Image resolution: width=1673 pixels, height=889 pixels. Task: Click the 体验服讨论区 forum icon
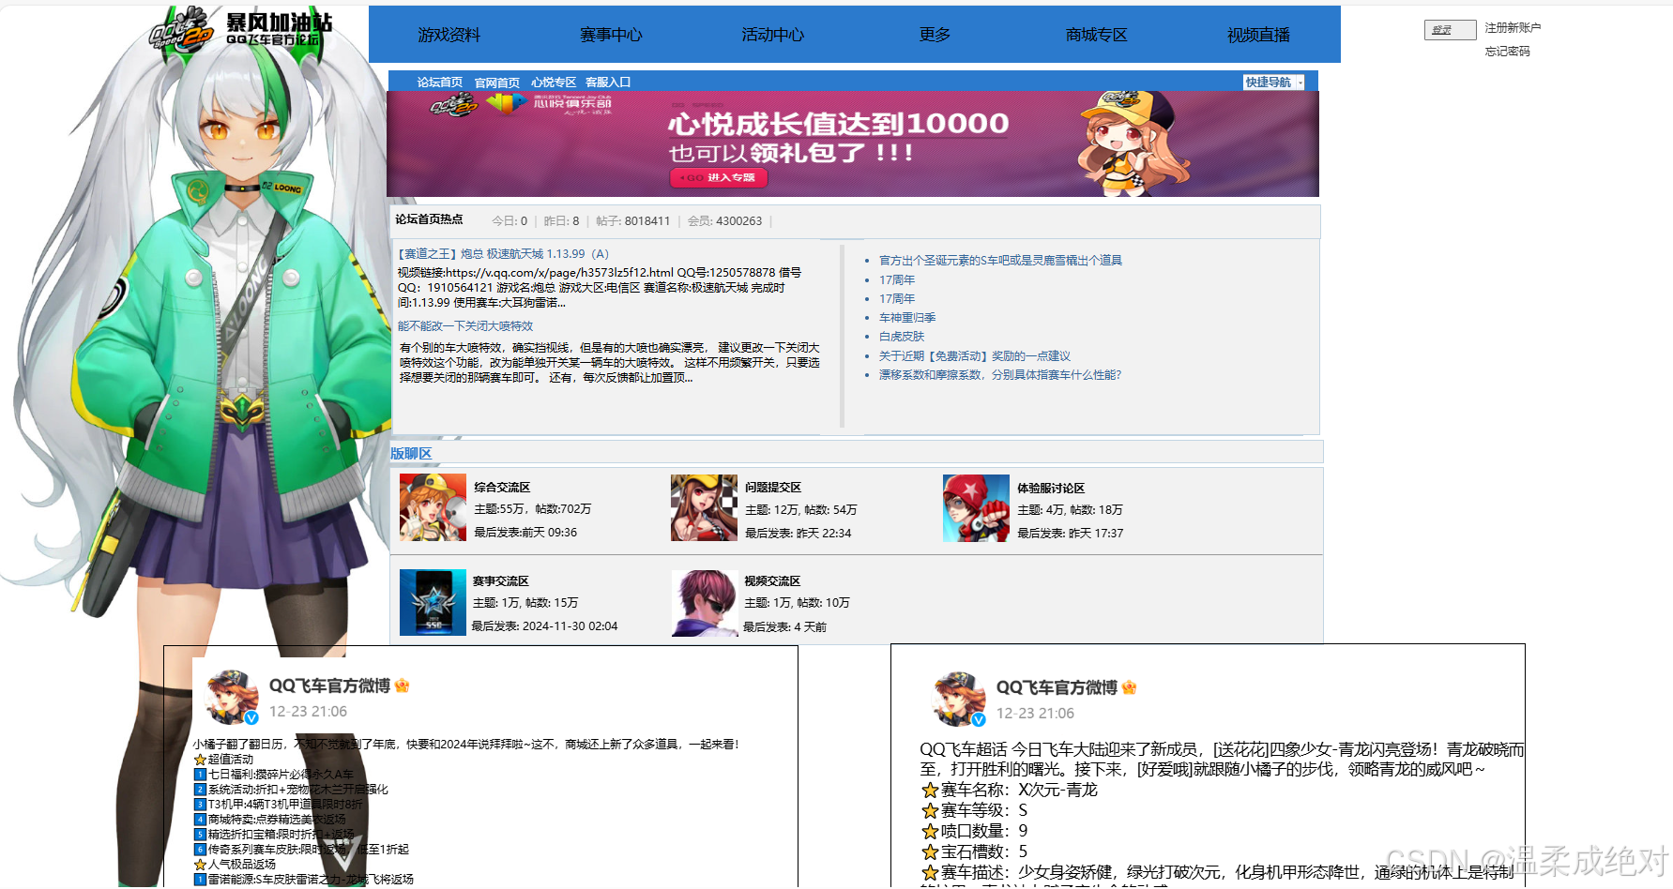pos(976,507)
